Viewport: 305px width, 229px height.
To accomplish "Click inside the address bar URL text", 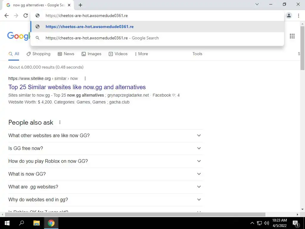I will [87, 16].
